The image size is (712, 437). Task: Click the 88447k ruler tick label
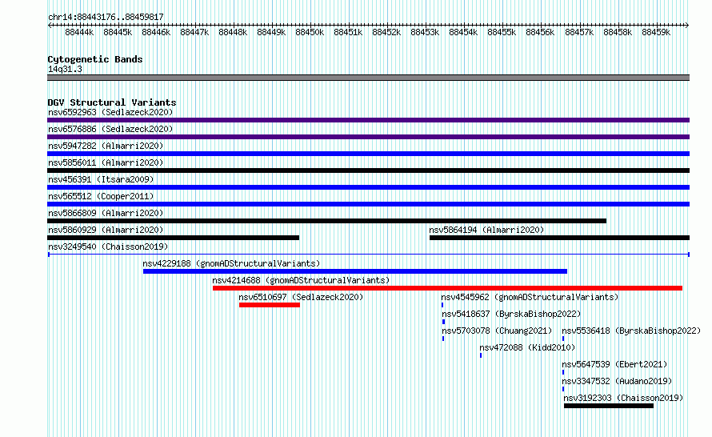point(194,32)
